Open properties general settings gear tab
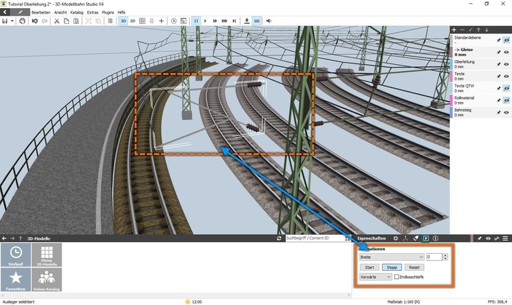This screenshot has width=512, height=305. (396, 238)
